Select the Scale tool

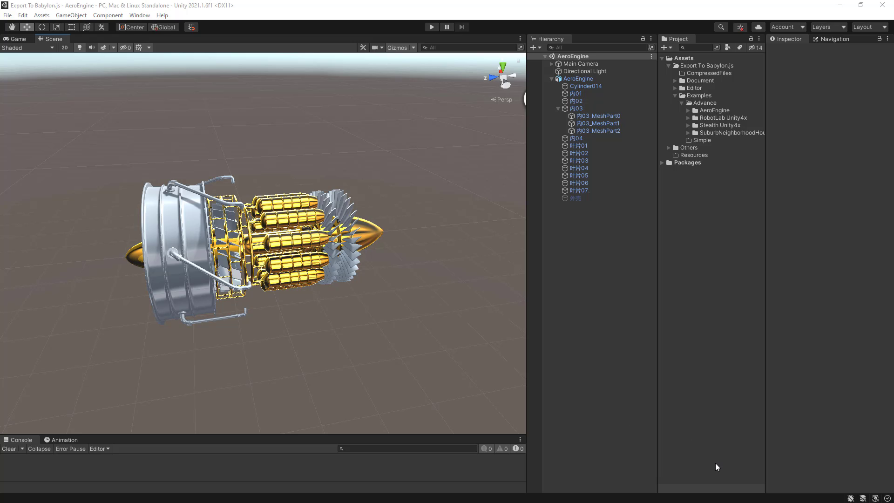coord(56,27)
